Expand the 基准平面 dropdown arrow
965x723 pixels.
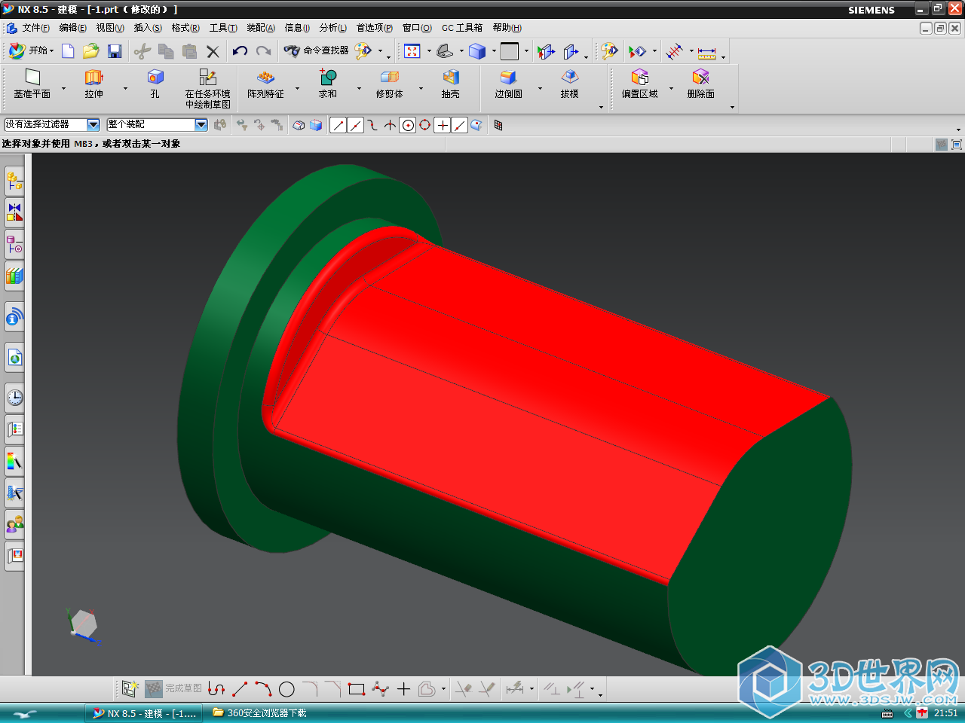tap(63, 89)
